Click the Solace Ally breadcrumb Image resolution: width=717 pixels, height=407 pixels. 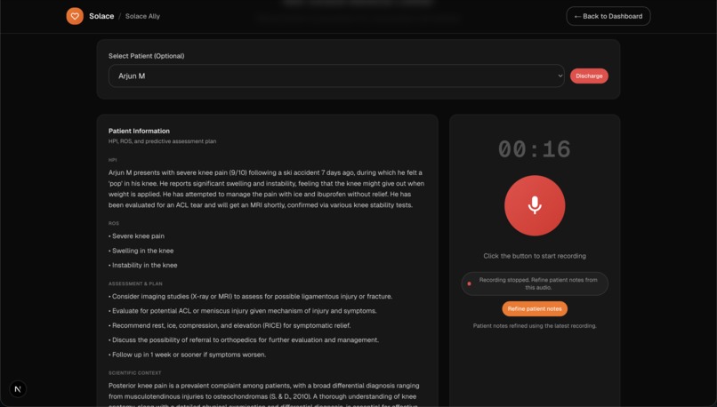[x=142, y=16]
